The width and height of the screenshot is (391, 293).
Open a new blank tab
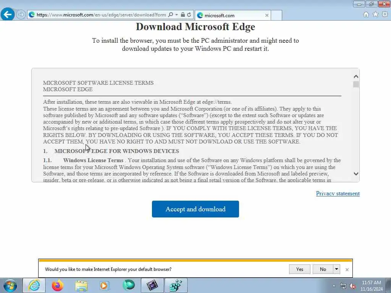[x=276, y=15]
